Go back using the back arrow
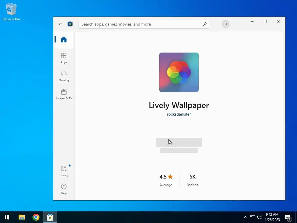Image resolution: width=297 pixels, height=223 pixels. pos(60,24)
